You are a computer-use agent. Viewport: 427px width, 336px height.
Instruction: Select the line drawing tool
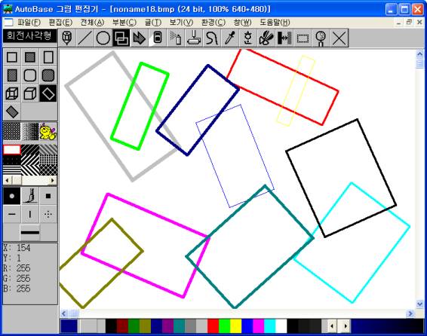[x=85, y=38]
